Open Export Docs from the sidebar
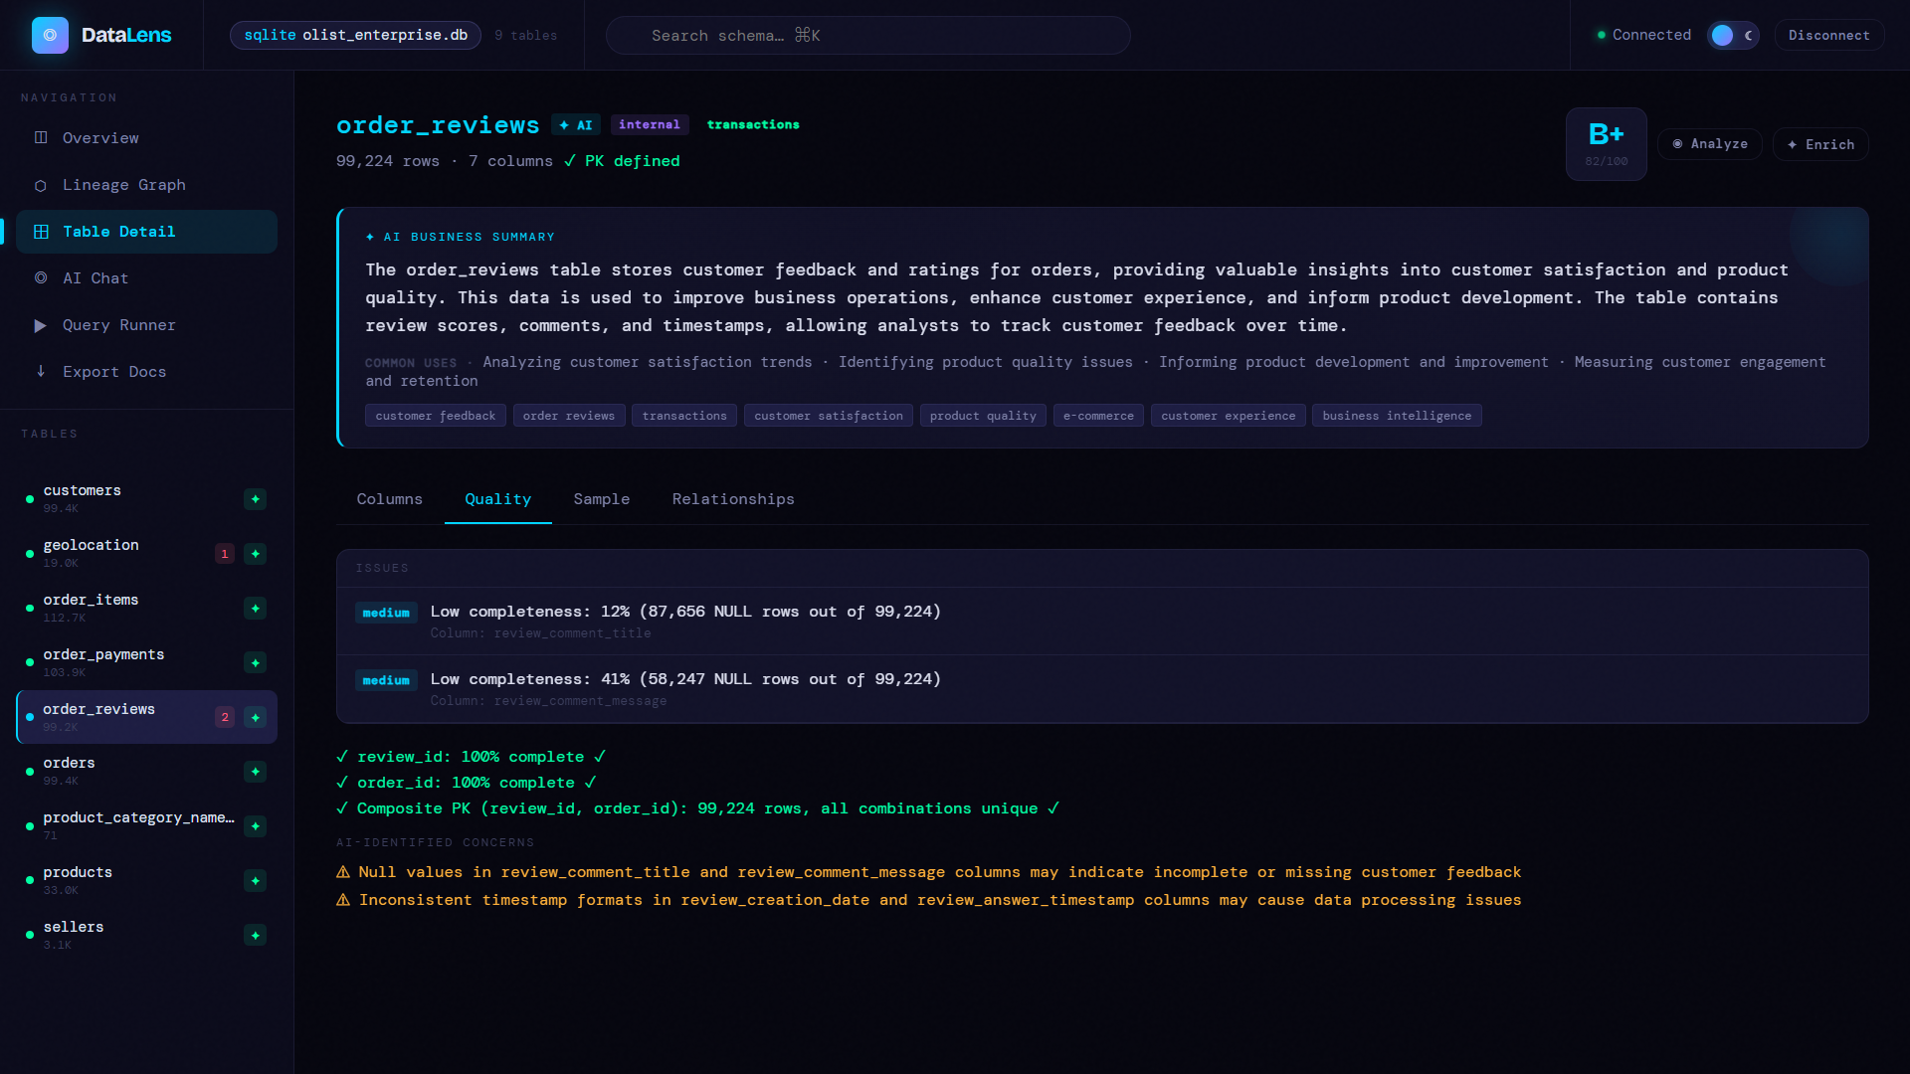 click(146, 372)
